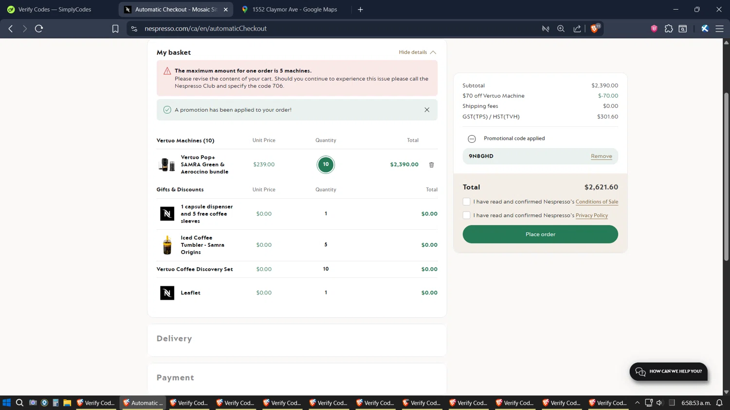Click the $239.00 unit price
The width and height of the screenshot is (730, 410).
point(264,165)
